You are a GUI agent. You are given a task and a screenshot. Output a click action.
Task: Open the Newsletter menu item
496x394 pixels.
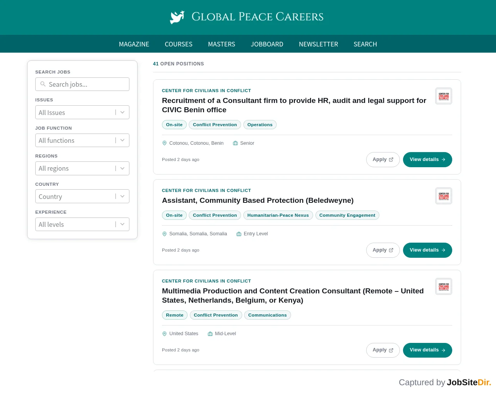point(319,44)
